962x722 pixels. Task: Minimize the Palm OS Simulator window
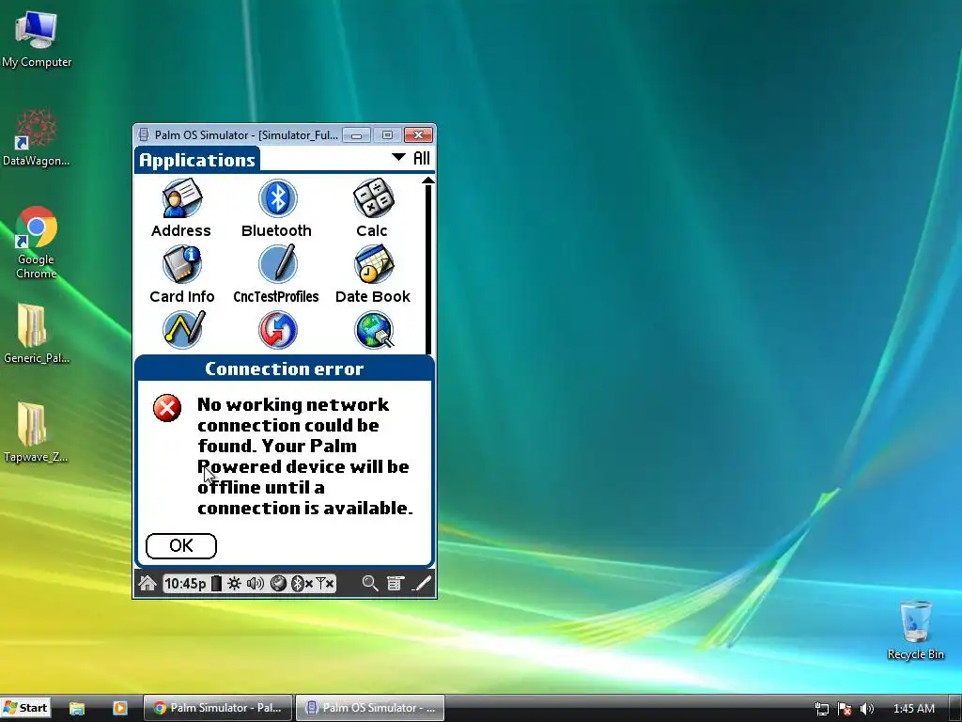click(x=356, y=135)
